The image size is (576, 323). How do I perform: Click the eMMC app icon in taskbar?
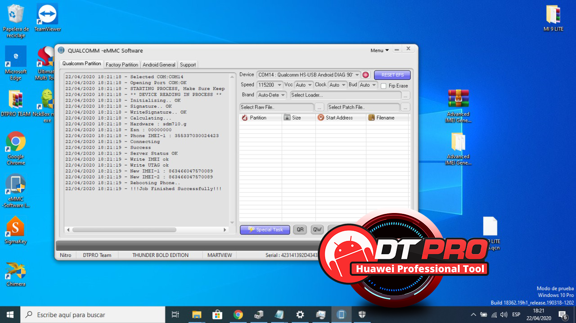342,314
